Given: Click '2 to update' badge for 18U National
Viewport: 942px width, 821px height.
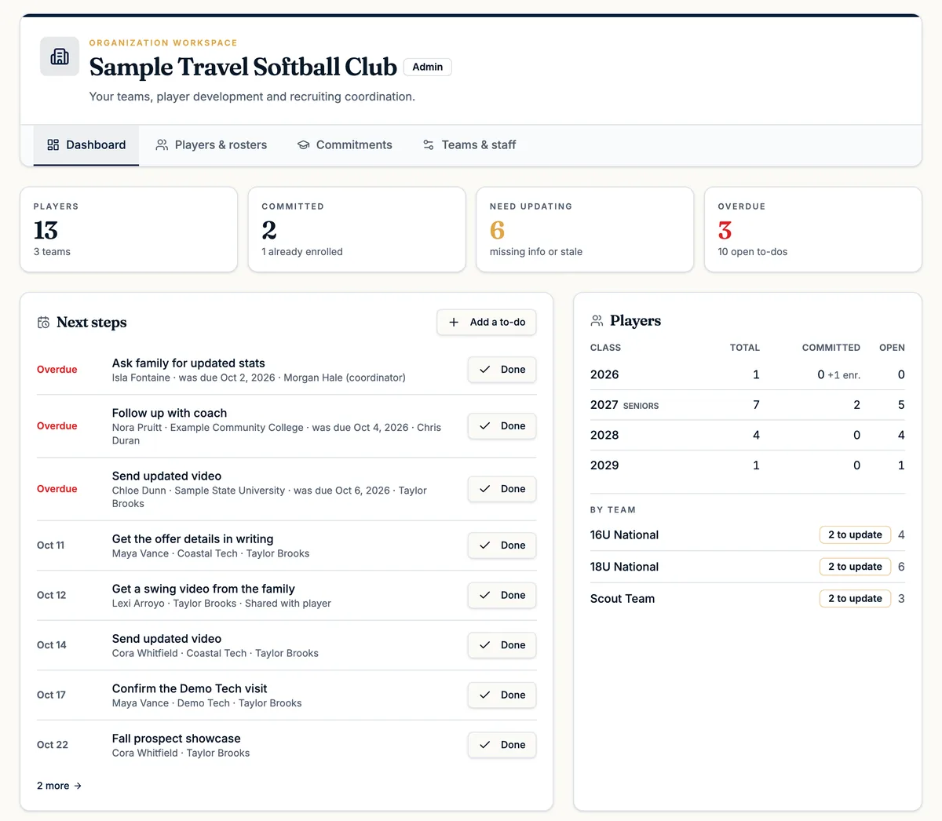Looking at the screenshot, I should tap(855, 567).
